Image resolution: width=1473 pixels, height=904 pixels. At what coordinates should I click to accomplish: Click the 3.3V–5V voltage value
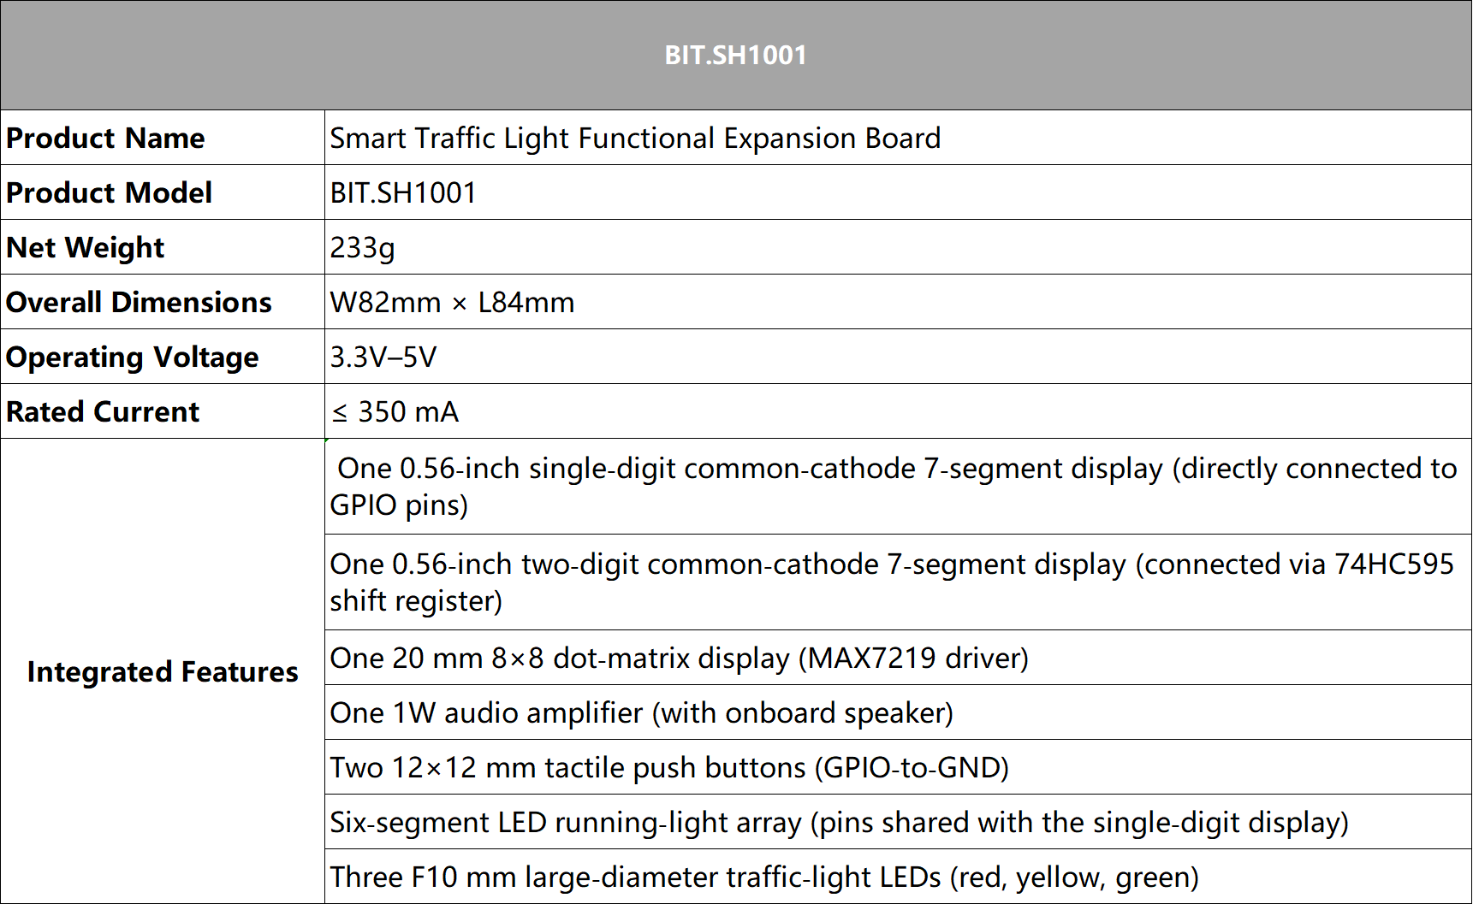tap(383, 357)
